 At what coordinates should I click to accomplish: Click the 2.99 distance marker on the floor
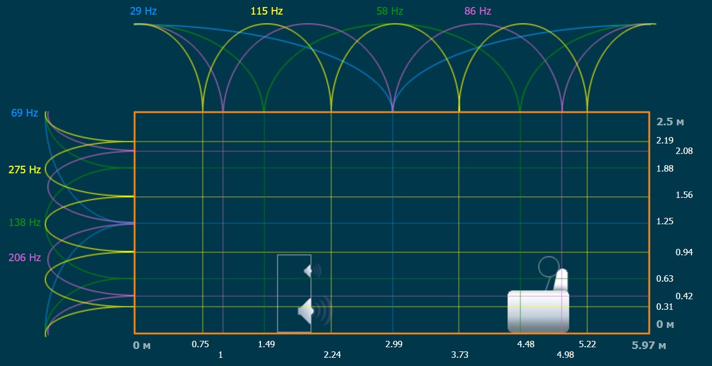pyautogui.click(x=394, y=344)
